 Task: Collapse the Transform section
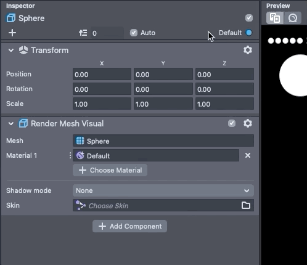coord(11,50)
